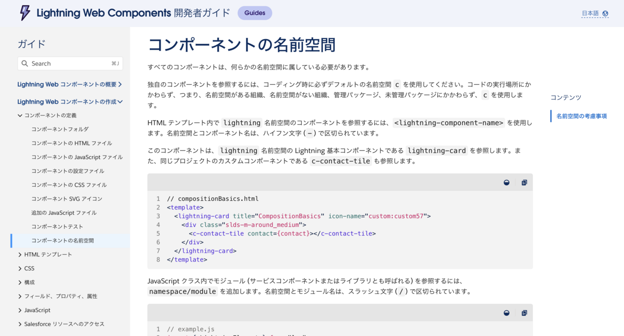Jump to 名前空間の考慮事項 in contents
Image resolution: width=624 pixels, height=336 pixels.
coord(581,116)
